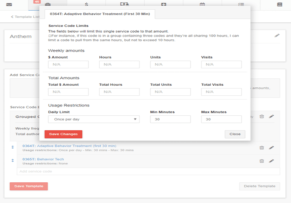Click reorder arrows beside 0364T row
The width and height of the screenshot is (291, 203).
pos(13,147)
